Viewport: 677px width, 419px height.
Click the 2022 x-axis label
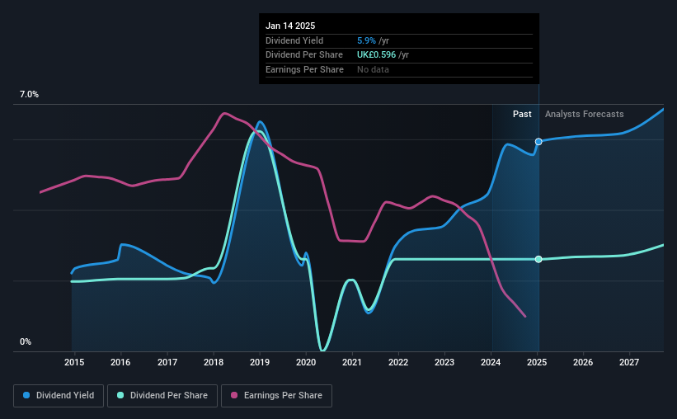pyautogui.click(x=398, y=362)
